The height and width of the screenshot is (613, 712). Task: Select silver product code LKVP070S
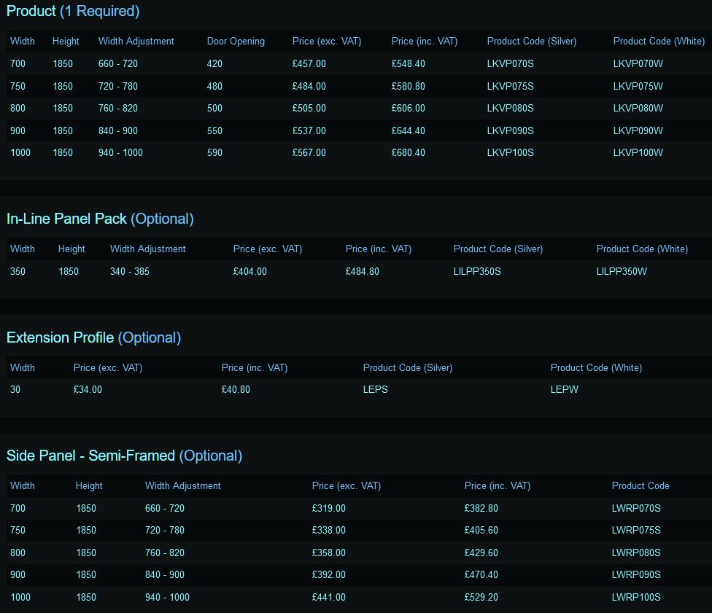510,64
